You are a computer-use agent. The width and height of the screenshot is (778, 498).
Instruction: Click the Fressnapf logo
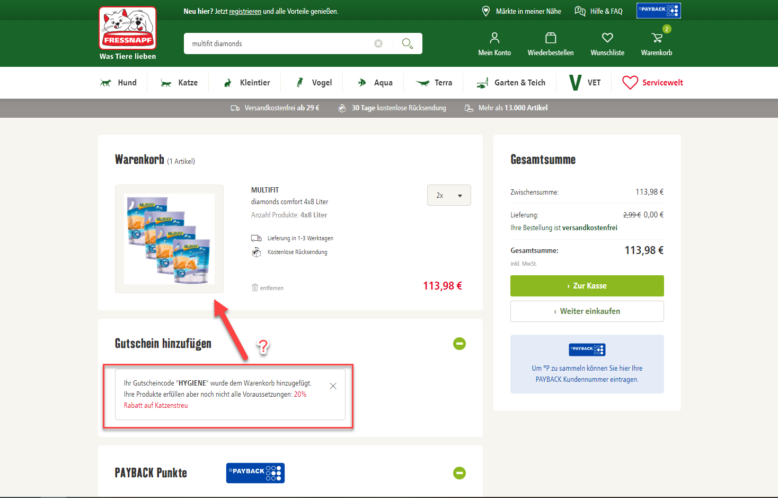pyautogui.click(x=128, y=28)
